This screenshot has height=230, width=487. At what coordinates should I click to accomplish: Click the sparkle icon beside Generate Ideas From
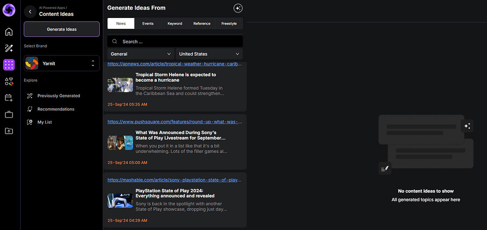click(238, 8)
